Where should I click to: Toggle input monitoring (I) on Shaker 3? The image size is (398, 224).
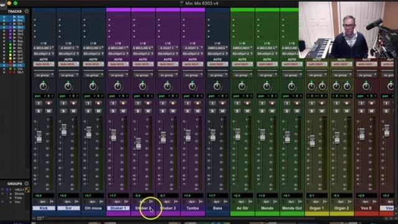tap(163, 103)
